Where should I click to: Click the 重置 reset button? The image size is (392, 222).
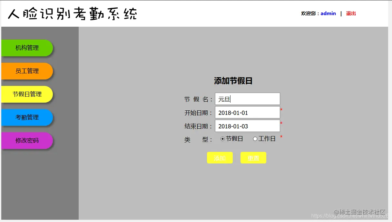click(253, 158)
